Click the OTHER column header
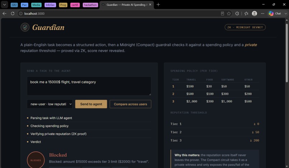The height and width of the screenshot is (168, 289). point(248,80)
